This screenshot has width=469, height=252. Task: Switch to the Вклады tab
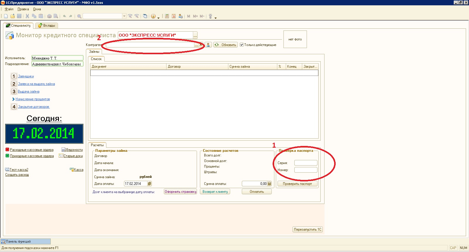[47, 25]
